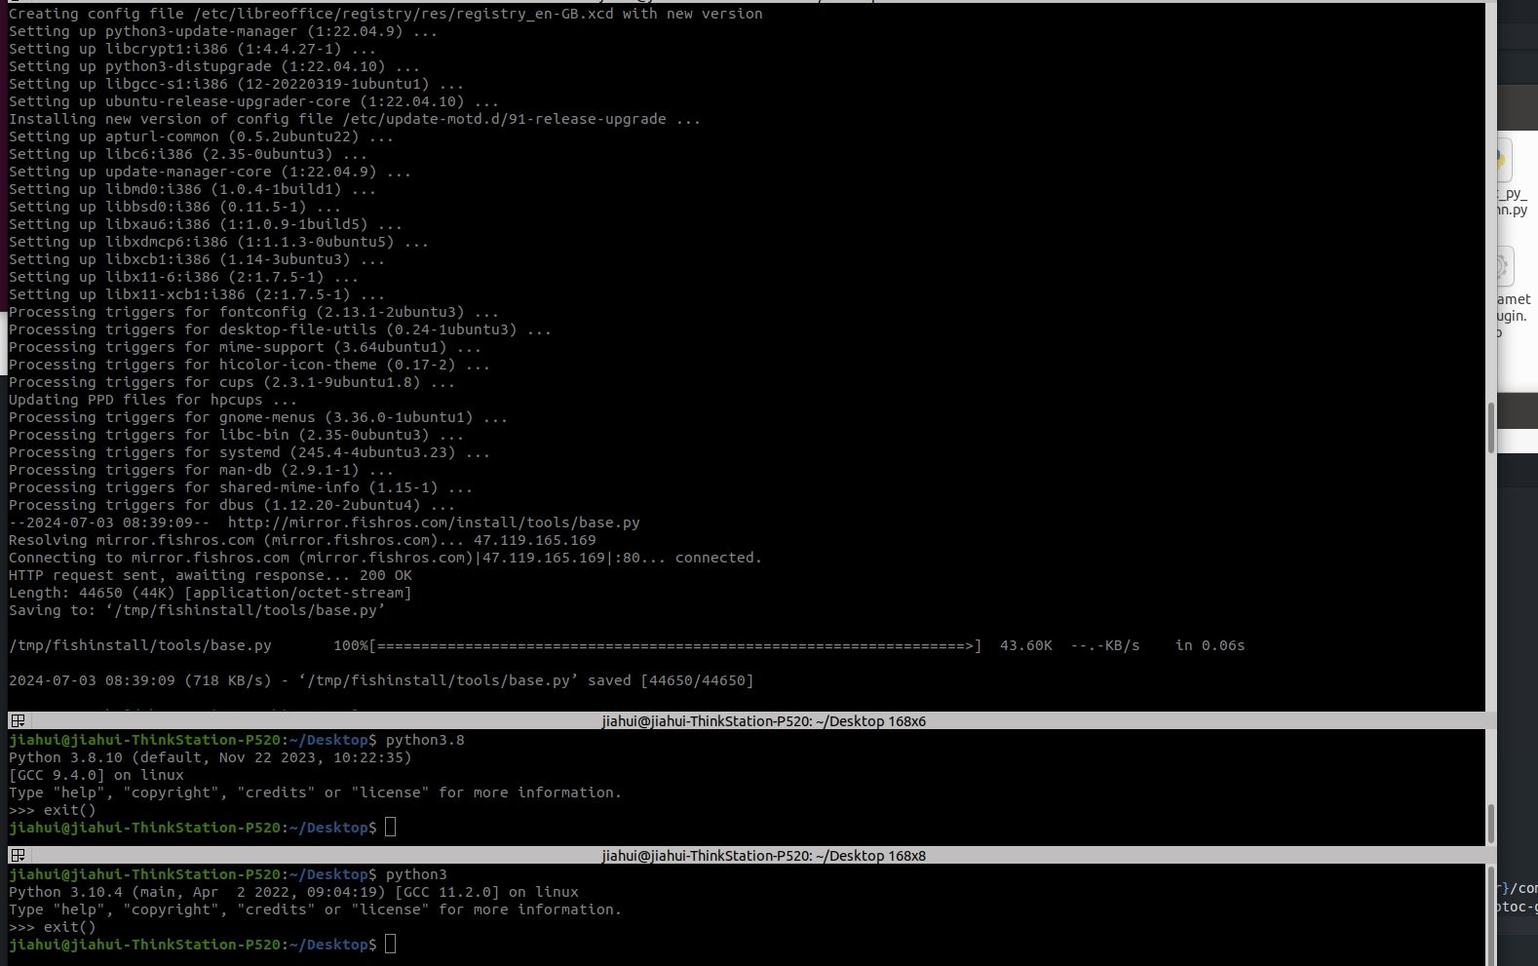Click 'Processing triggers for desktop-file-utils' line
1538x966 pixels.
click(x=280, y=329)
